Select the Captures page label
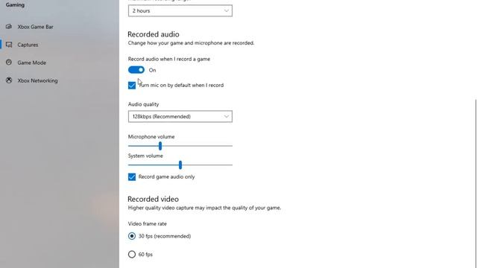Screen dimensions: 477x268 tap(28, 45)
